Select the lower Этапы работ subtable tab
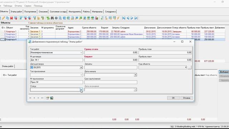The height and width of the screenshot is (129, 229). click(8, 66)
